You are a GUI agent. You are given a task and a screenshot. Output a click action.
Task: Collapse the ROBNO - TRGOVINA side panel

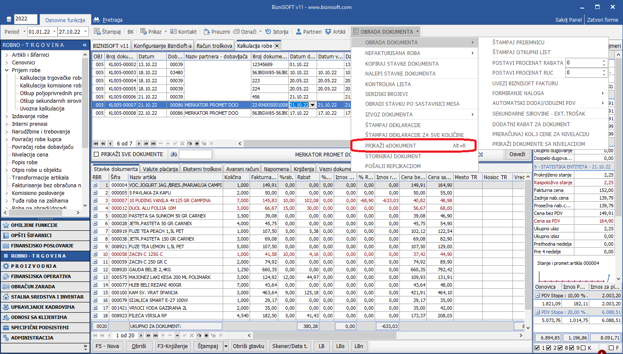click(x=84, y=45)
